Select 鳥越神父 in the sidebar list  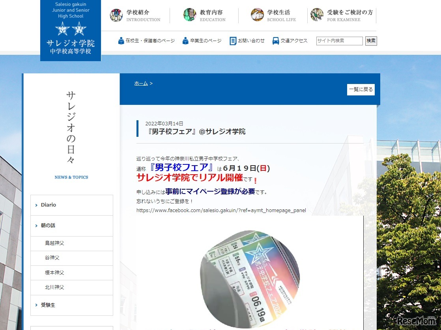(54, 243)
